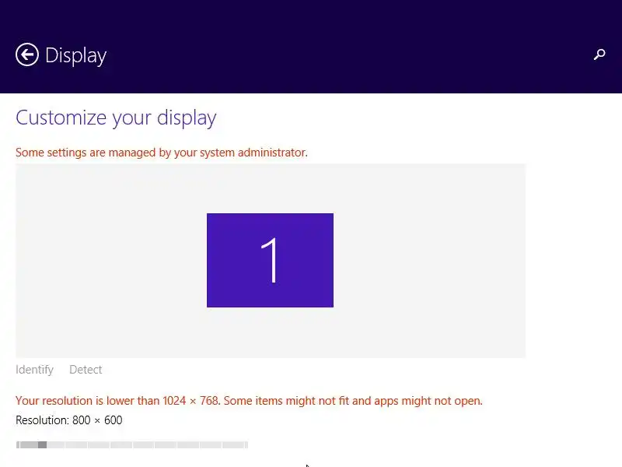
Task: Click the low-resolution warning text
Action: [249, 401]
